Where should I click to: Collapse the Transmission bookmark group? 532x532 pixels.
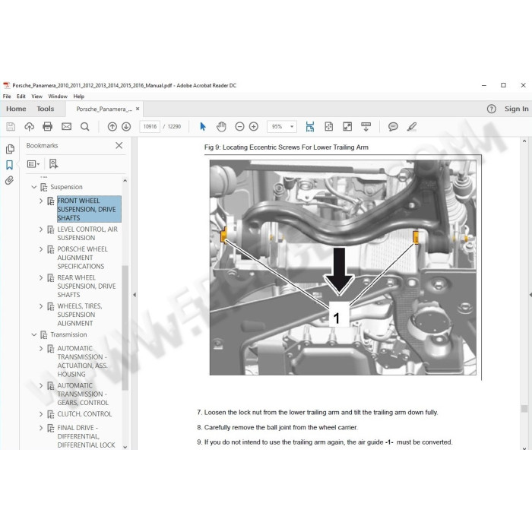tap(33, 334)
